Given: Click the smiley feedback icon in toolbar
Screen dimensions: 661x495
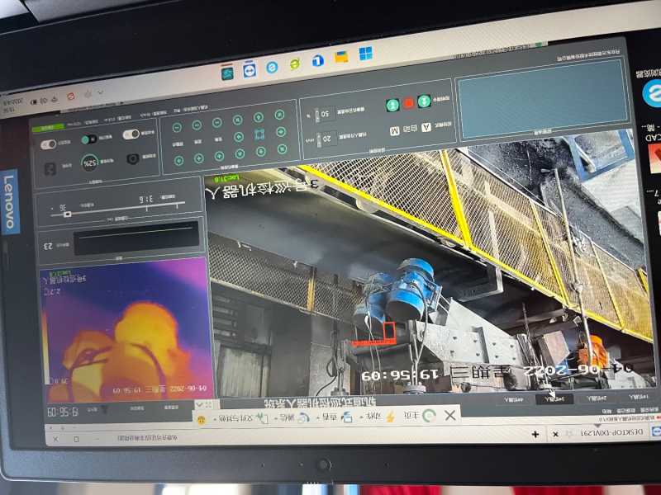Looking at the screenshot, I should point(201,419).
